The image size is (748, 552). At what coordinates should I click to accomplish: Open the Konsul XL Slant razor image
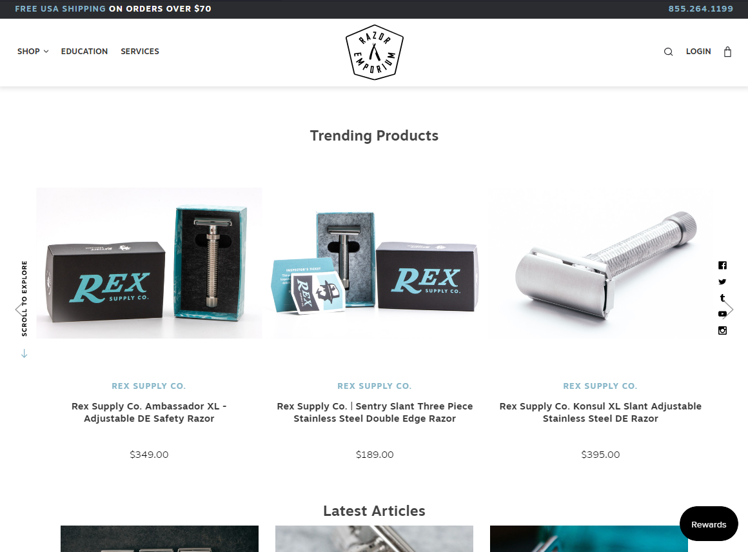600,263
